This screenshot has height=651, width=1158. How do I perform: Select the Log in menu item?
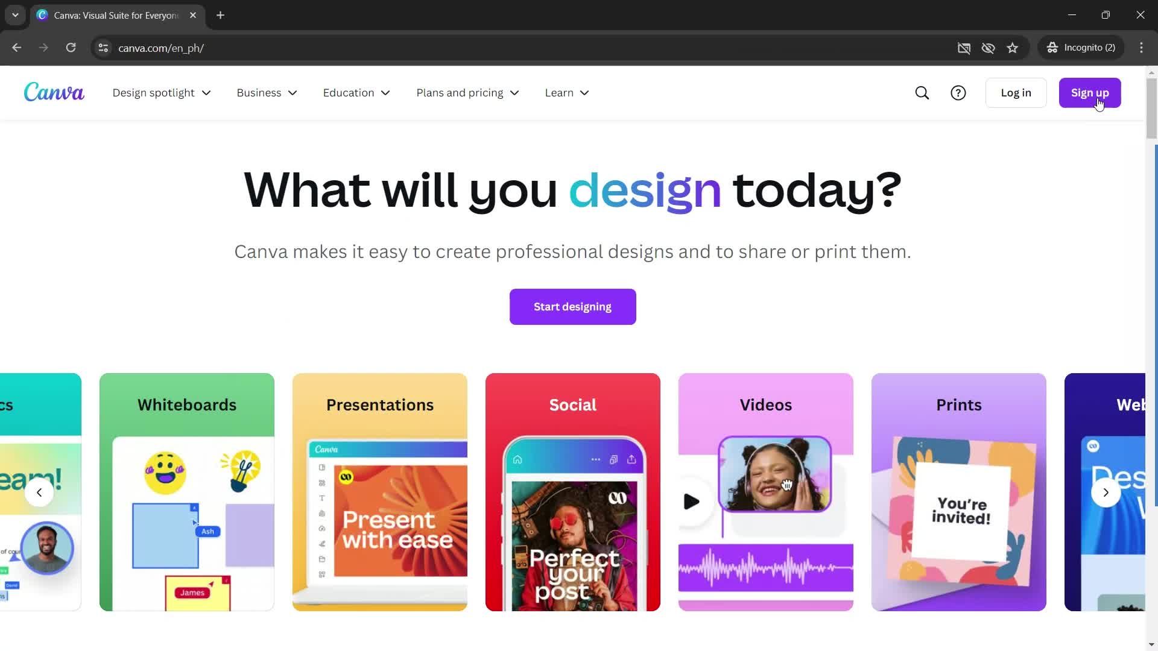coord(1016,92)
